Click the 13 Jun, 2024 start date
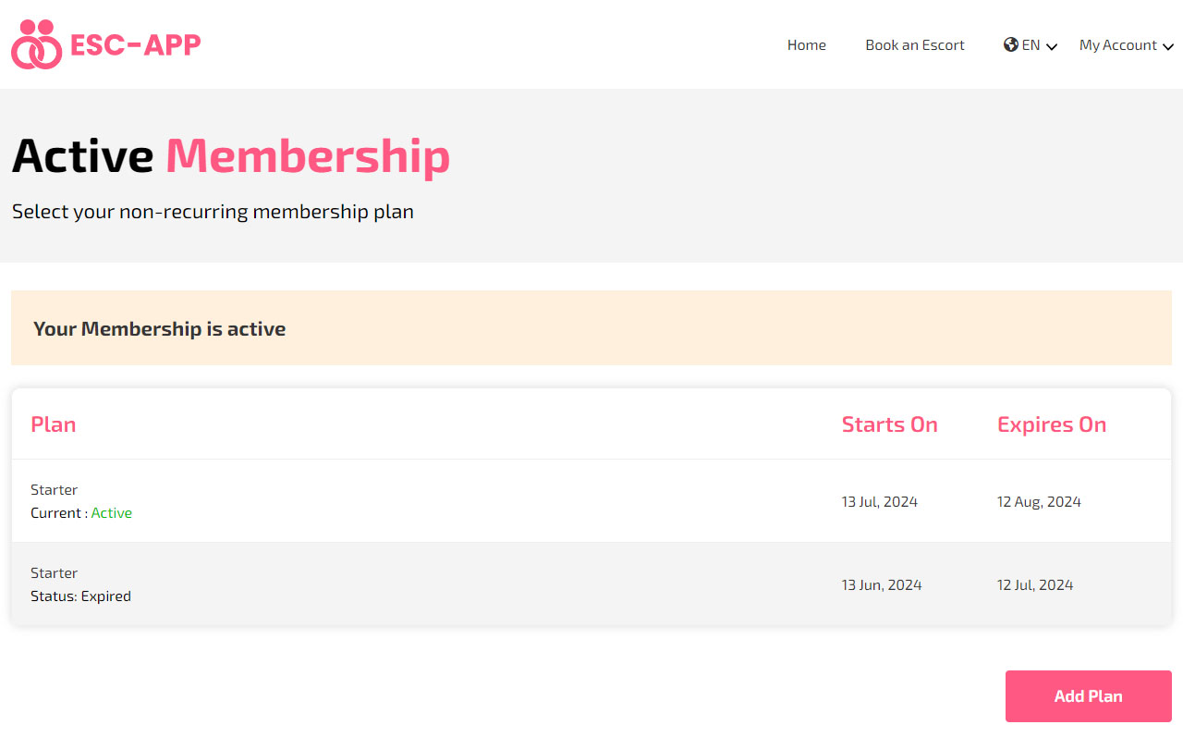 pyautogui.click(x=882, y=585)
